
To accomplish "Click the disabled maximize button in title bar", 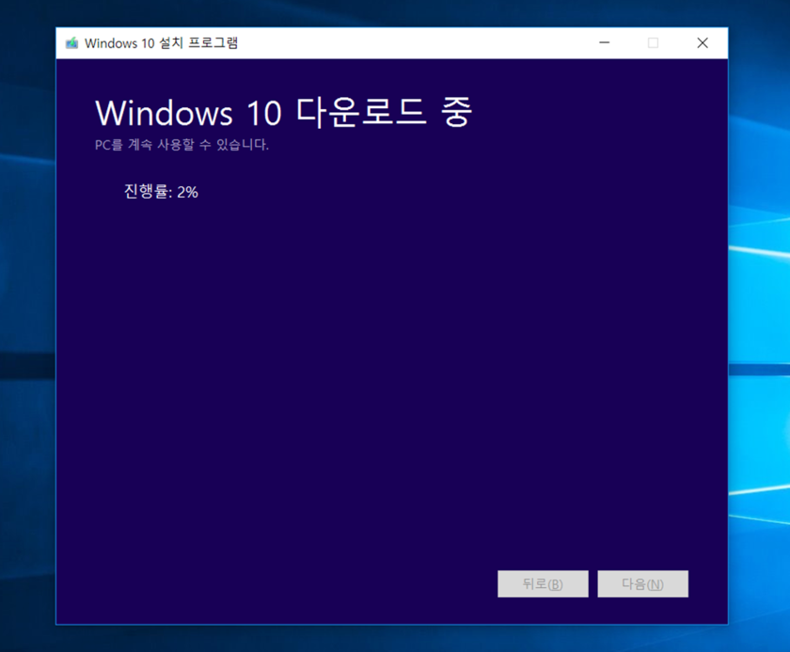I will (x=653, y=43).
